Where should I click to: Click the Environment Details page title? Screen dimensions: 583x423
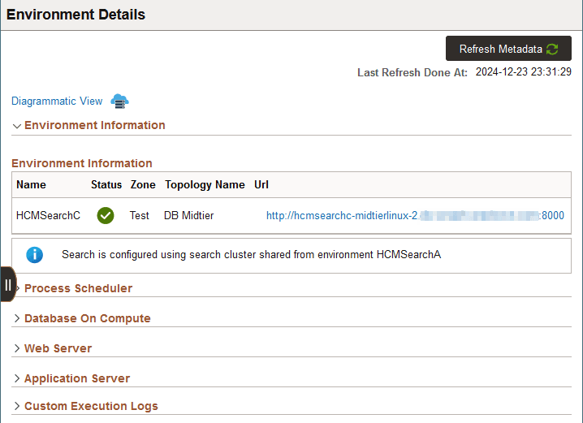click(76, 15)
